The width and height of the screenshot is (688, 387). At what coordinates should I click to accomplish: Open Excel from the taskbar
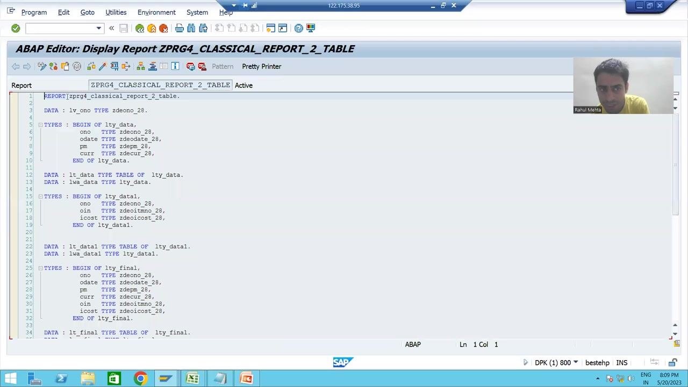click(x=192, y=379)
